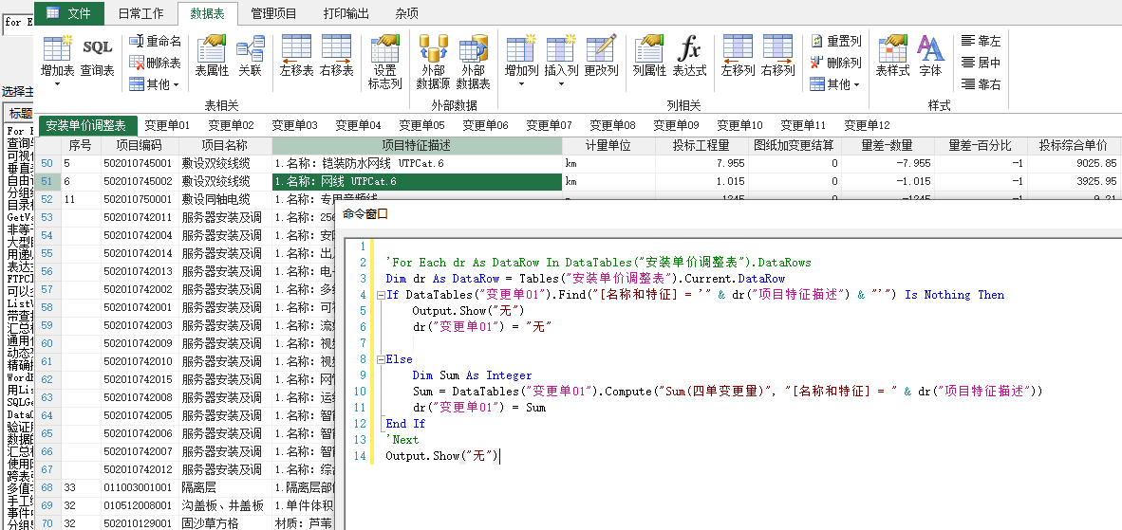
Task: Click the SQL 查询表 icon
Action: click(x=97, y=57)
